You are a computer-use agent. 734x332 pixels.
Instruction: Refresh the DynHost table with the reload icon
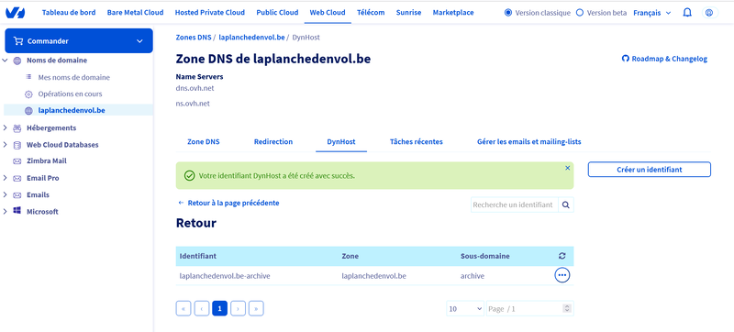tap(562, 256)
